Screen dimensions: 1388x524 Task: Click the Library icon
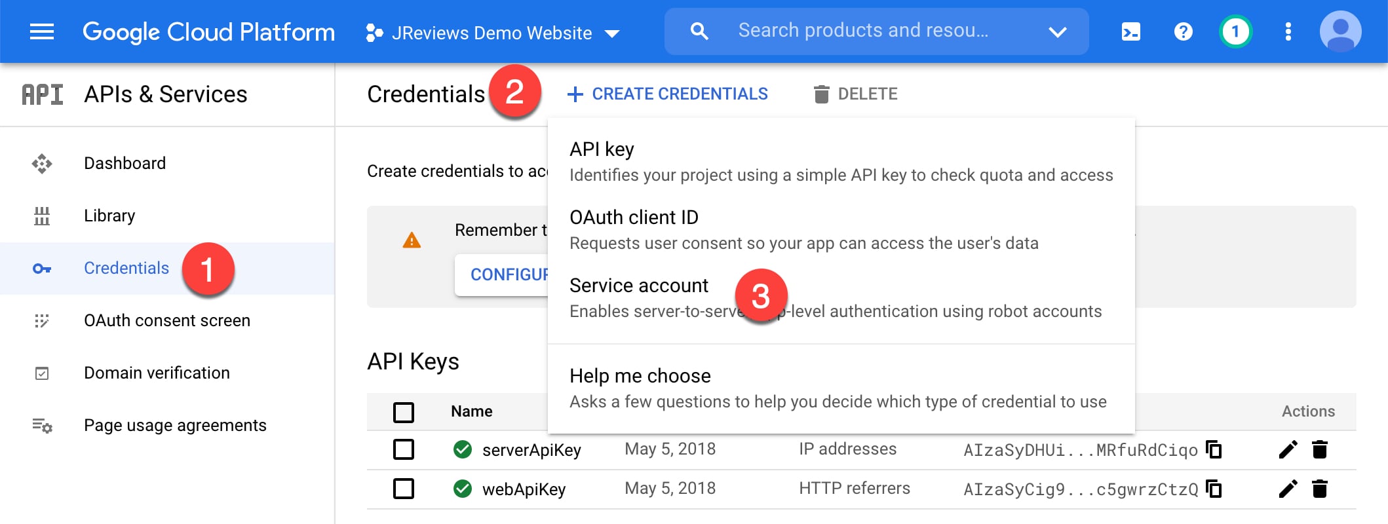click(x=42, y=215)
